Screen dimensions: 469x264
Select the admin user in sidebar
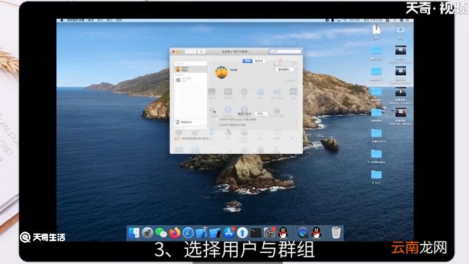(x=191, y=69)
